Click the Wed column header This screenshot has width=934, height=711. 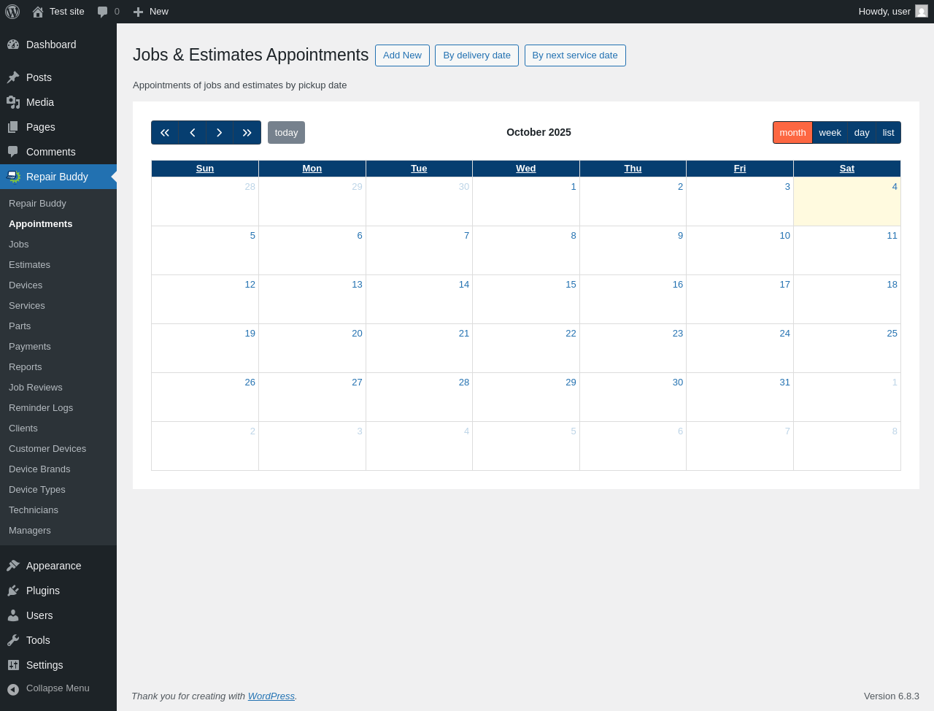[526, 169]
